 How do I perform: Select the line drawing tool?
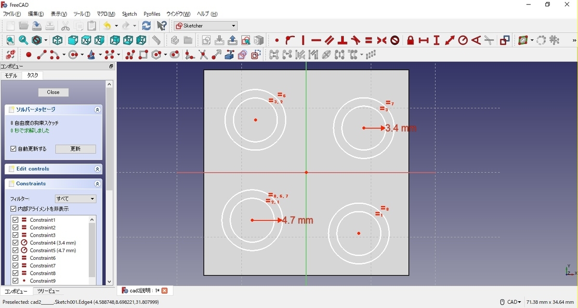pyautogui.click(x=42, y=55)
